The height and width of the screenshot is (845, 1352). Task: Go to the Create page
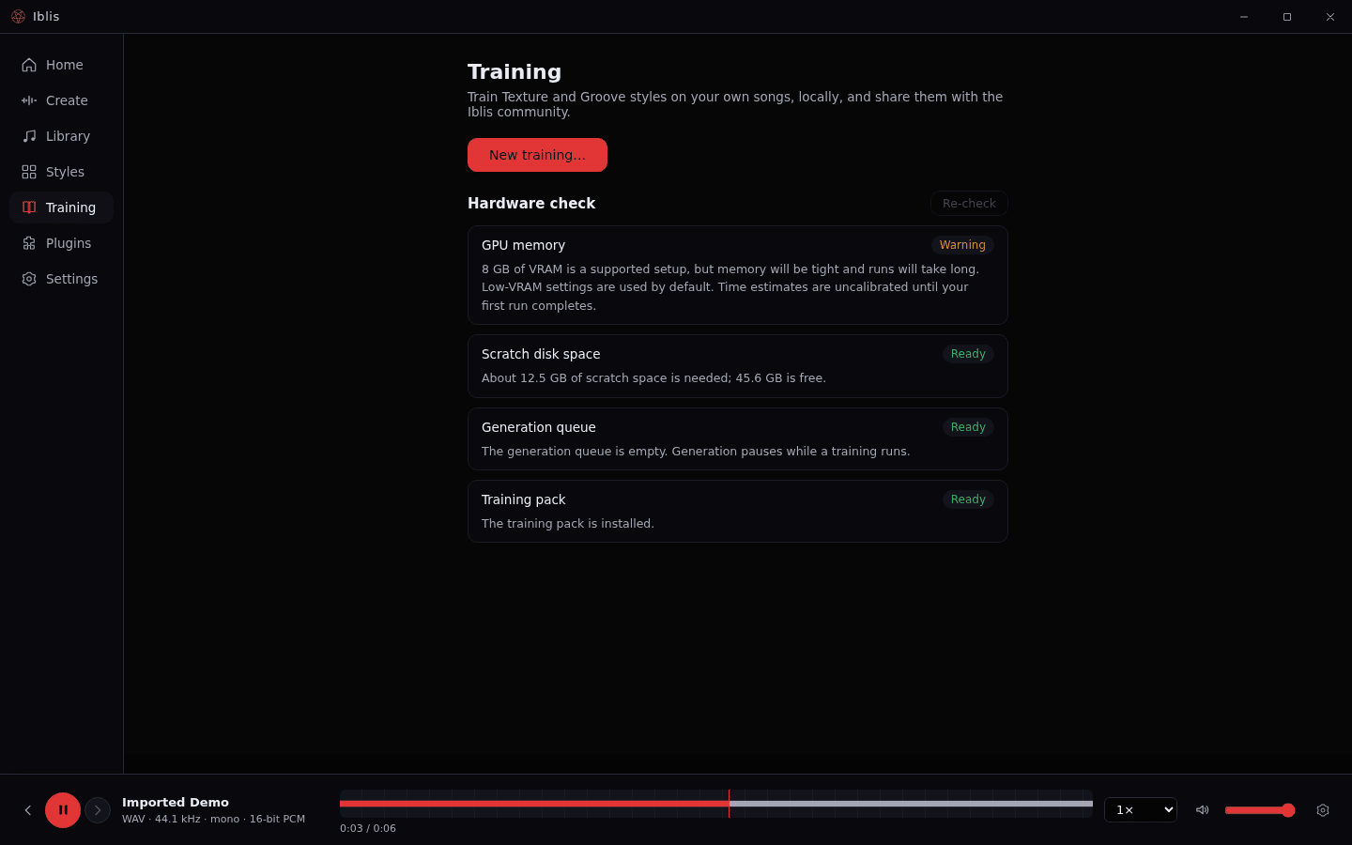pyautogui.click(x=62, y=100)
